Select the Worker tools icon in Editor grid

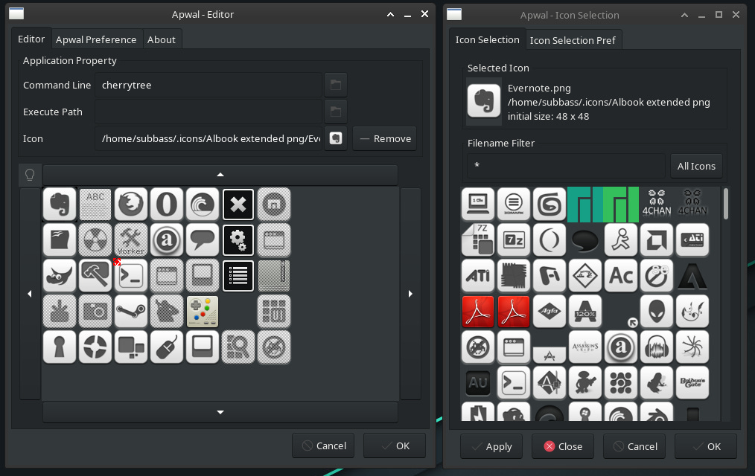point(131,240)
